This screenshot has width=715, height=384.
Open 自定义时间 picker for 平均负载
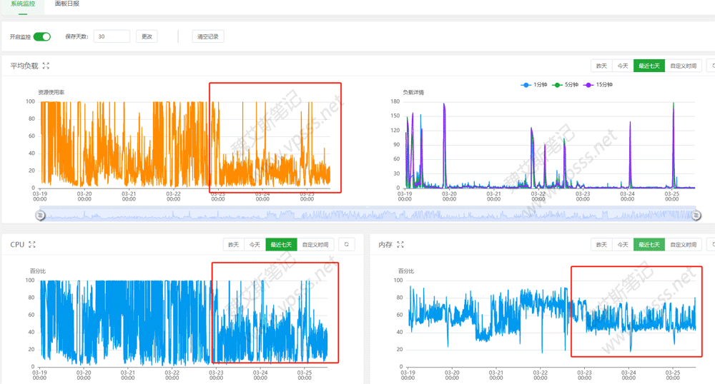point(683,66)
